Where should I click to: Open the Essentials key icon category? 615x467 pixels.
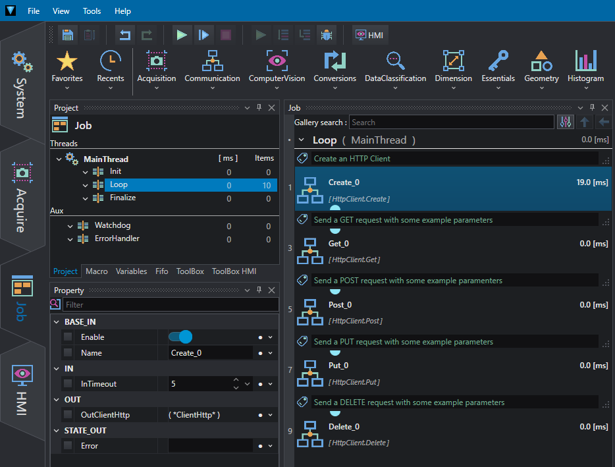[x=498, y=69]
